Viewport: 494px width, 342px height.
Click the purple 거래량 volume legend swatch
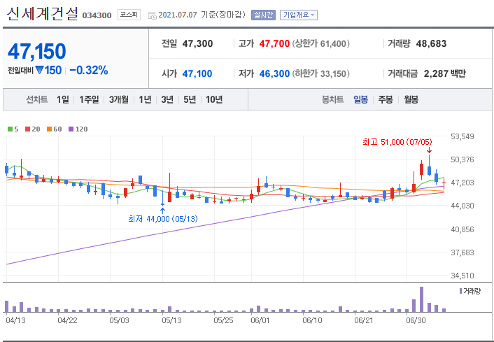pyautogui.click(x=460, y=291)
